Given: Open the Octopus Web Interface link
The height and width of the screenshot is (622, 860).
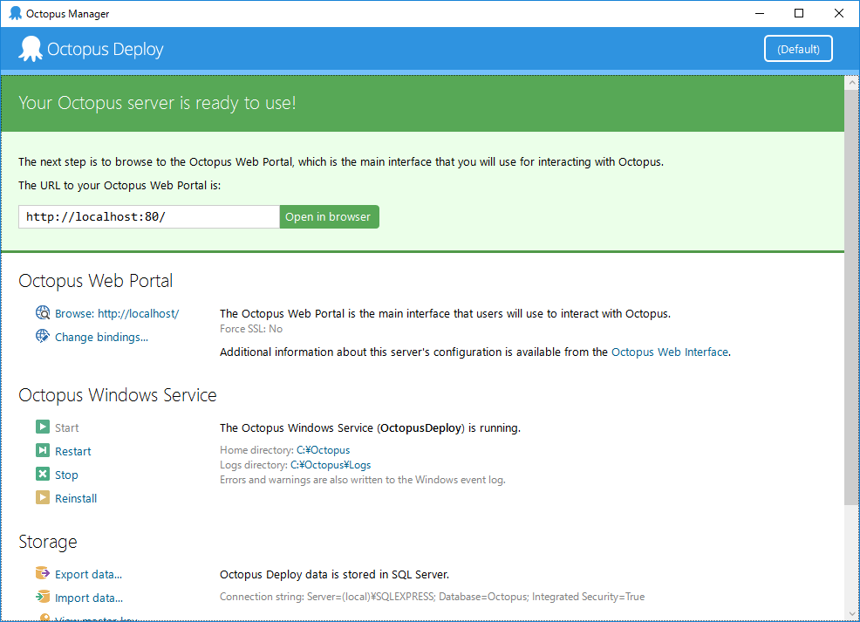Looking at the screenshot, I should pos(670,352).
